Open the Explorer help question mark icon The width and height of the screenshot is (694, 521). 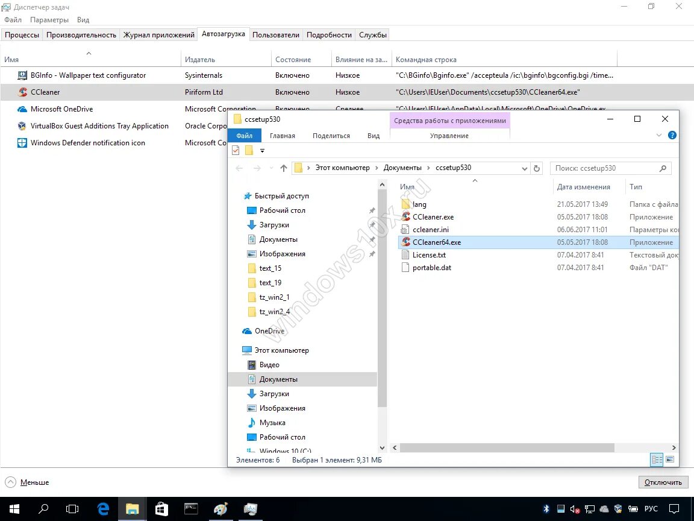point(673,135)
